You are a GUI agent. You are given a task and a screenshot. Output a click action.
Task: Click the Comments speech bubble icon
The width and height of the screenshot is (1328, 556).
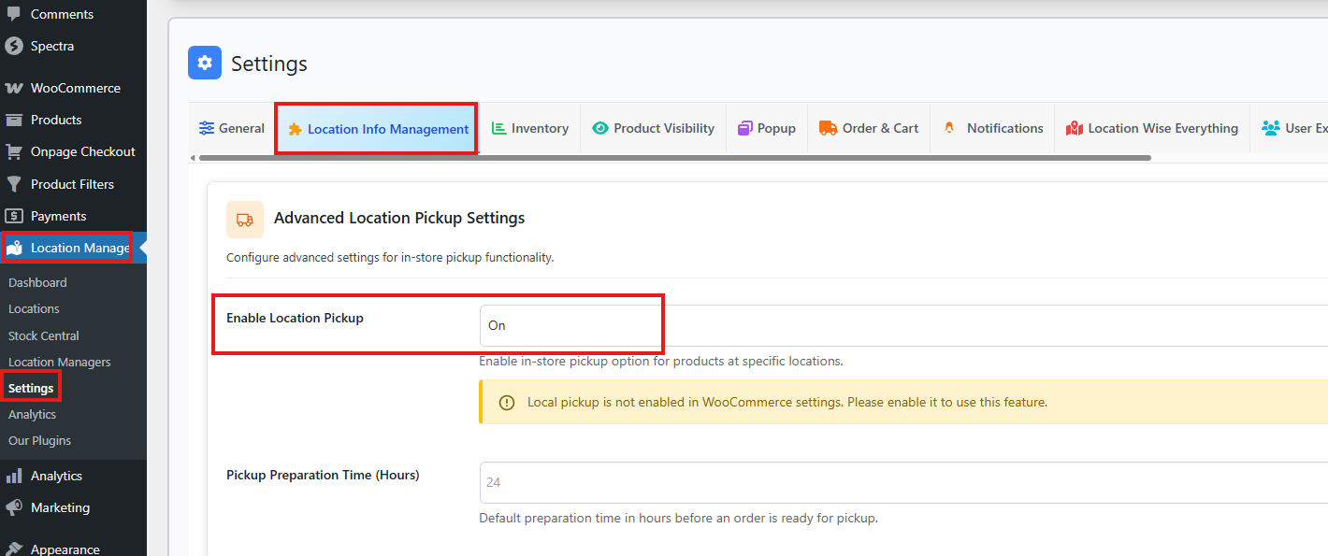tap(14, 14)
